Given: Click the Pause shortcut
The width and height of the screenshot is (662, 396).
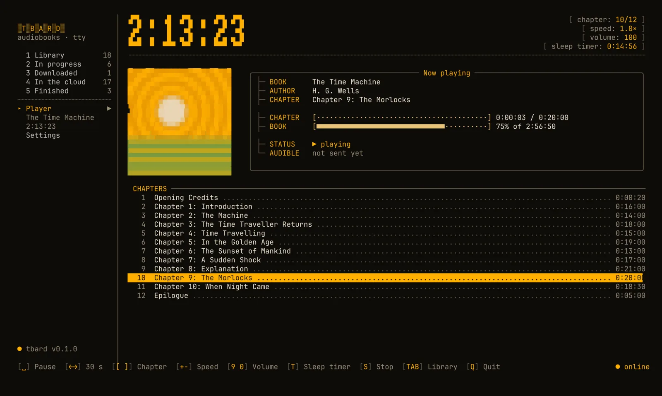Looking at the screenshot, I should click(x=37, y=367).
